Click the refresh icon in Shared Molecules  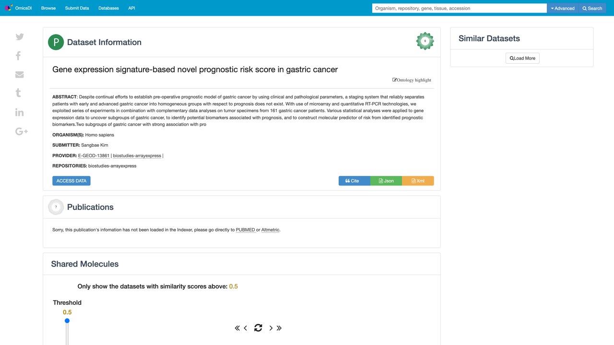pyautogui.click(x=258, y=328)
